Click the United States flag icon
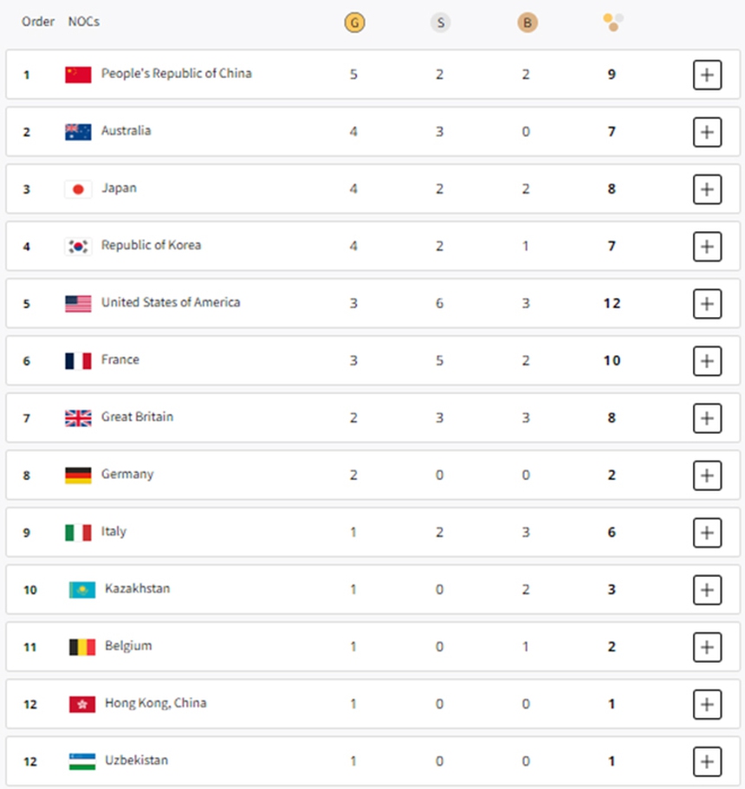The width and height of the screenshot is (745, 789). [78, 303]
